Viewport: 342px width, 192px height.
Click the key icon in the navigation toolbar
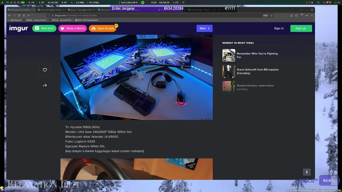click(x=29, y=15)
